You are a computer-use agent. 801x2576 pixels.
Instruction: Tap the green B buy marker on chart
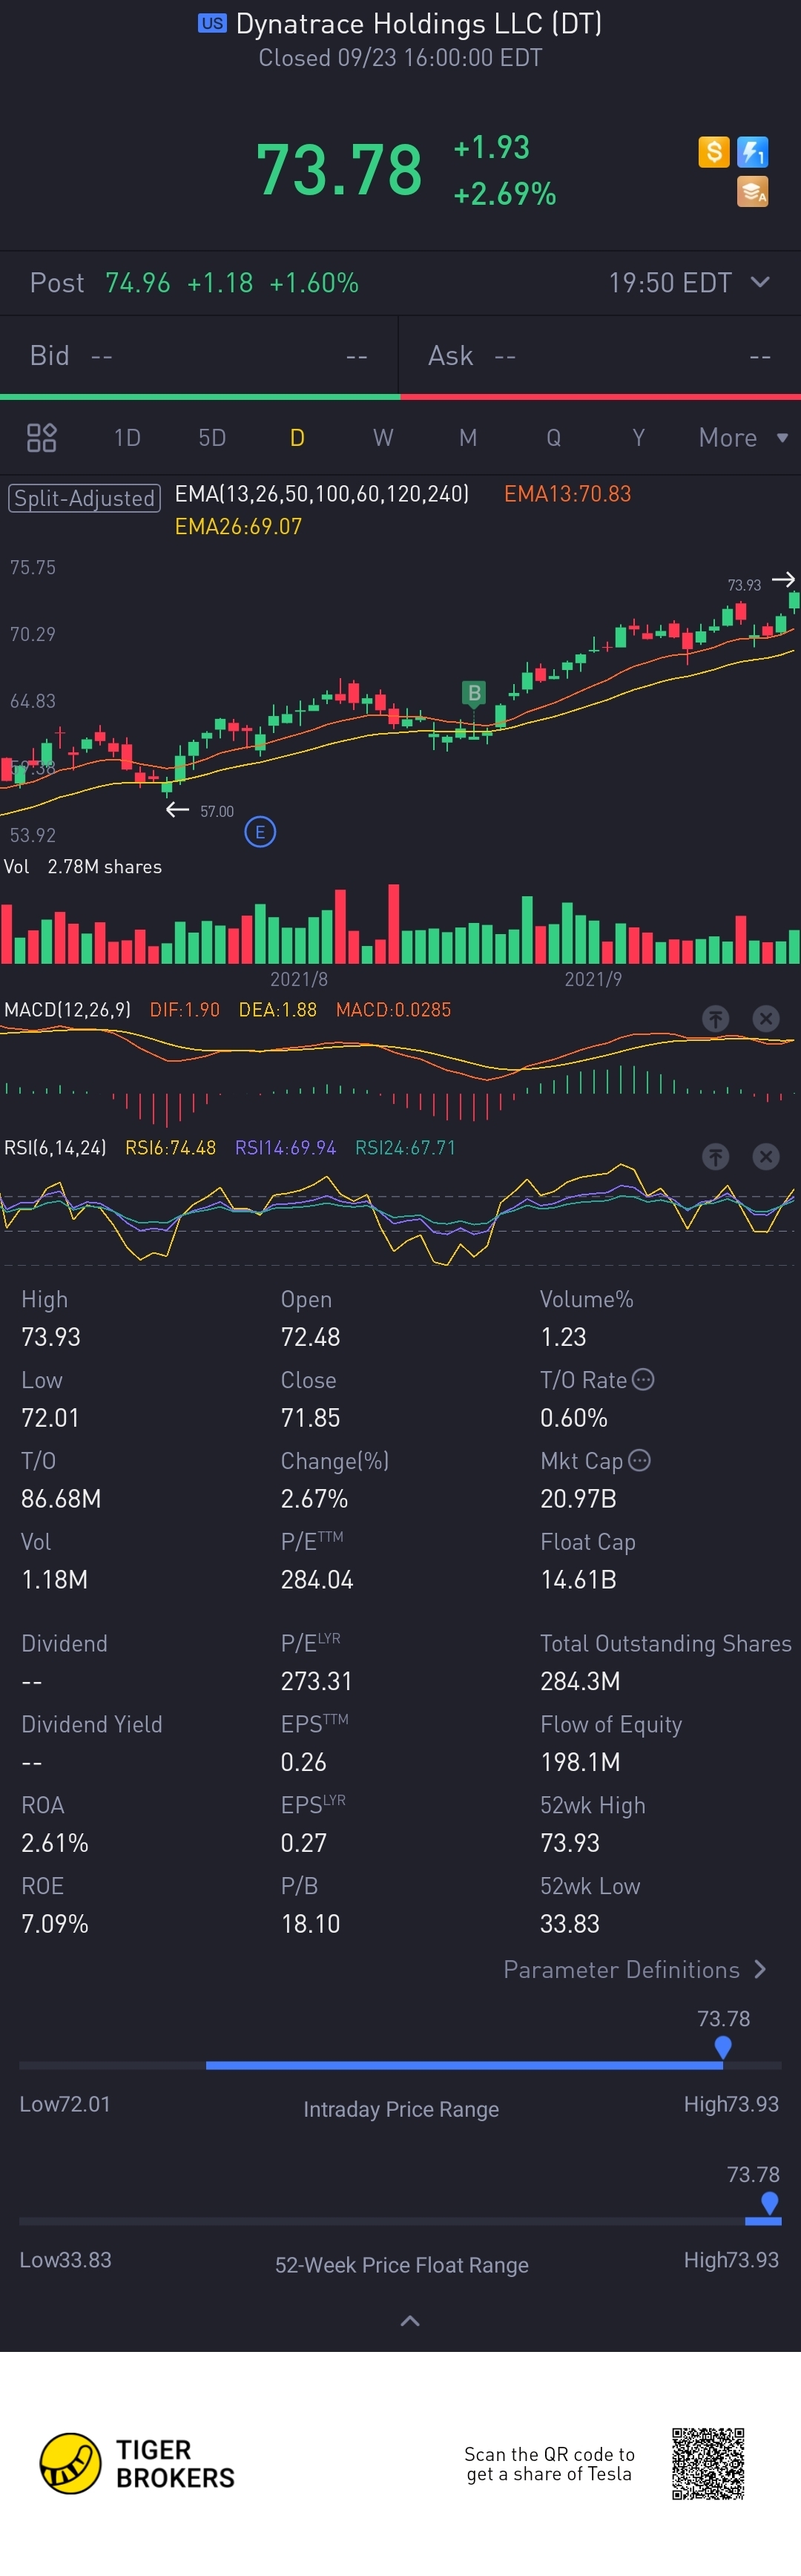point(474,693)
